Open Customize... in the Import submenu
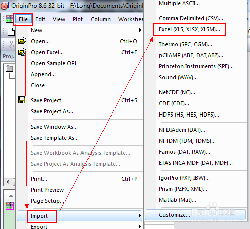Screen dimensions: 250x229 (x=196, y=215)
